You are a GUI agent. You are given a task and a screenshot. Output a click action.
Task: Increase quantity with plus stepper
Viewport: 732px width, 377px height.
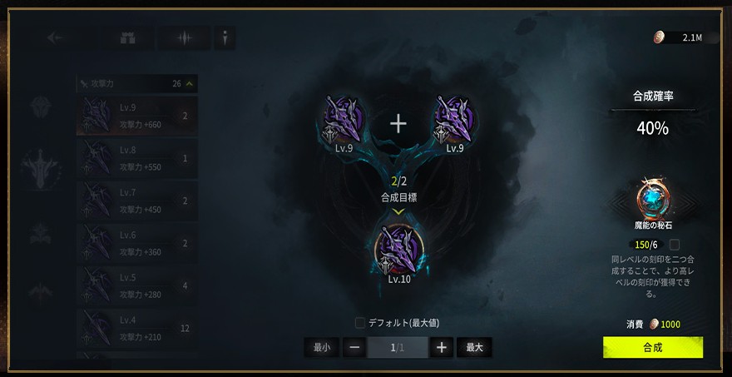click(x=442, y=347)
